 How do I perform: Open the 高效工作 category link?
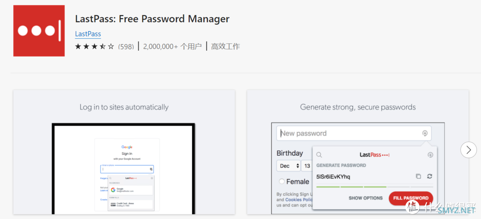(x=225, y=47)
